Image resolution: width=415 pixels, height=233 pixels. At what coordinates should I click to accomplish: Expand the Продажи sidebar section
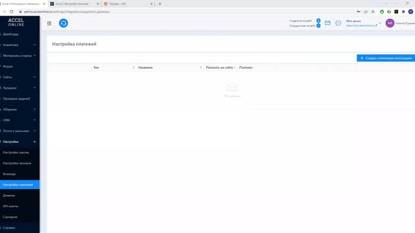click(x=34, y=88)
